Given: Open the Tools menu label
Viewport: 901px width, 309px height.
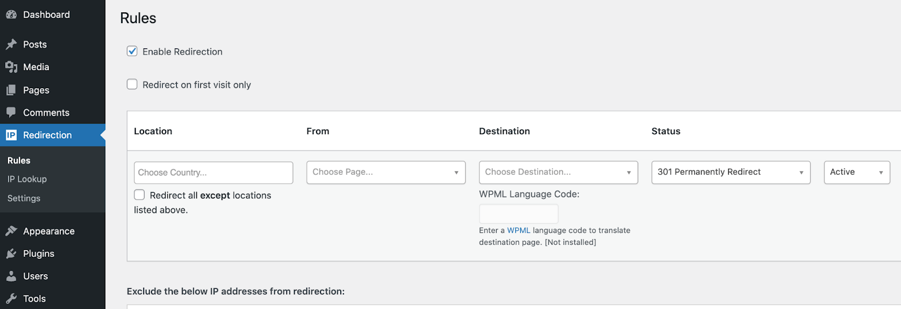Looking at the screenshot, I should [34, 298].
